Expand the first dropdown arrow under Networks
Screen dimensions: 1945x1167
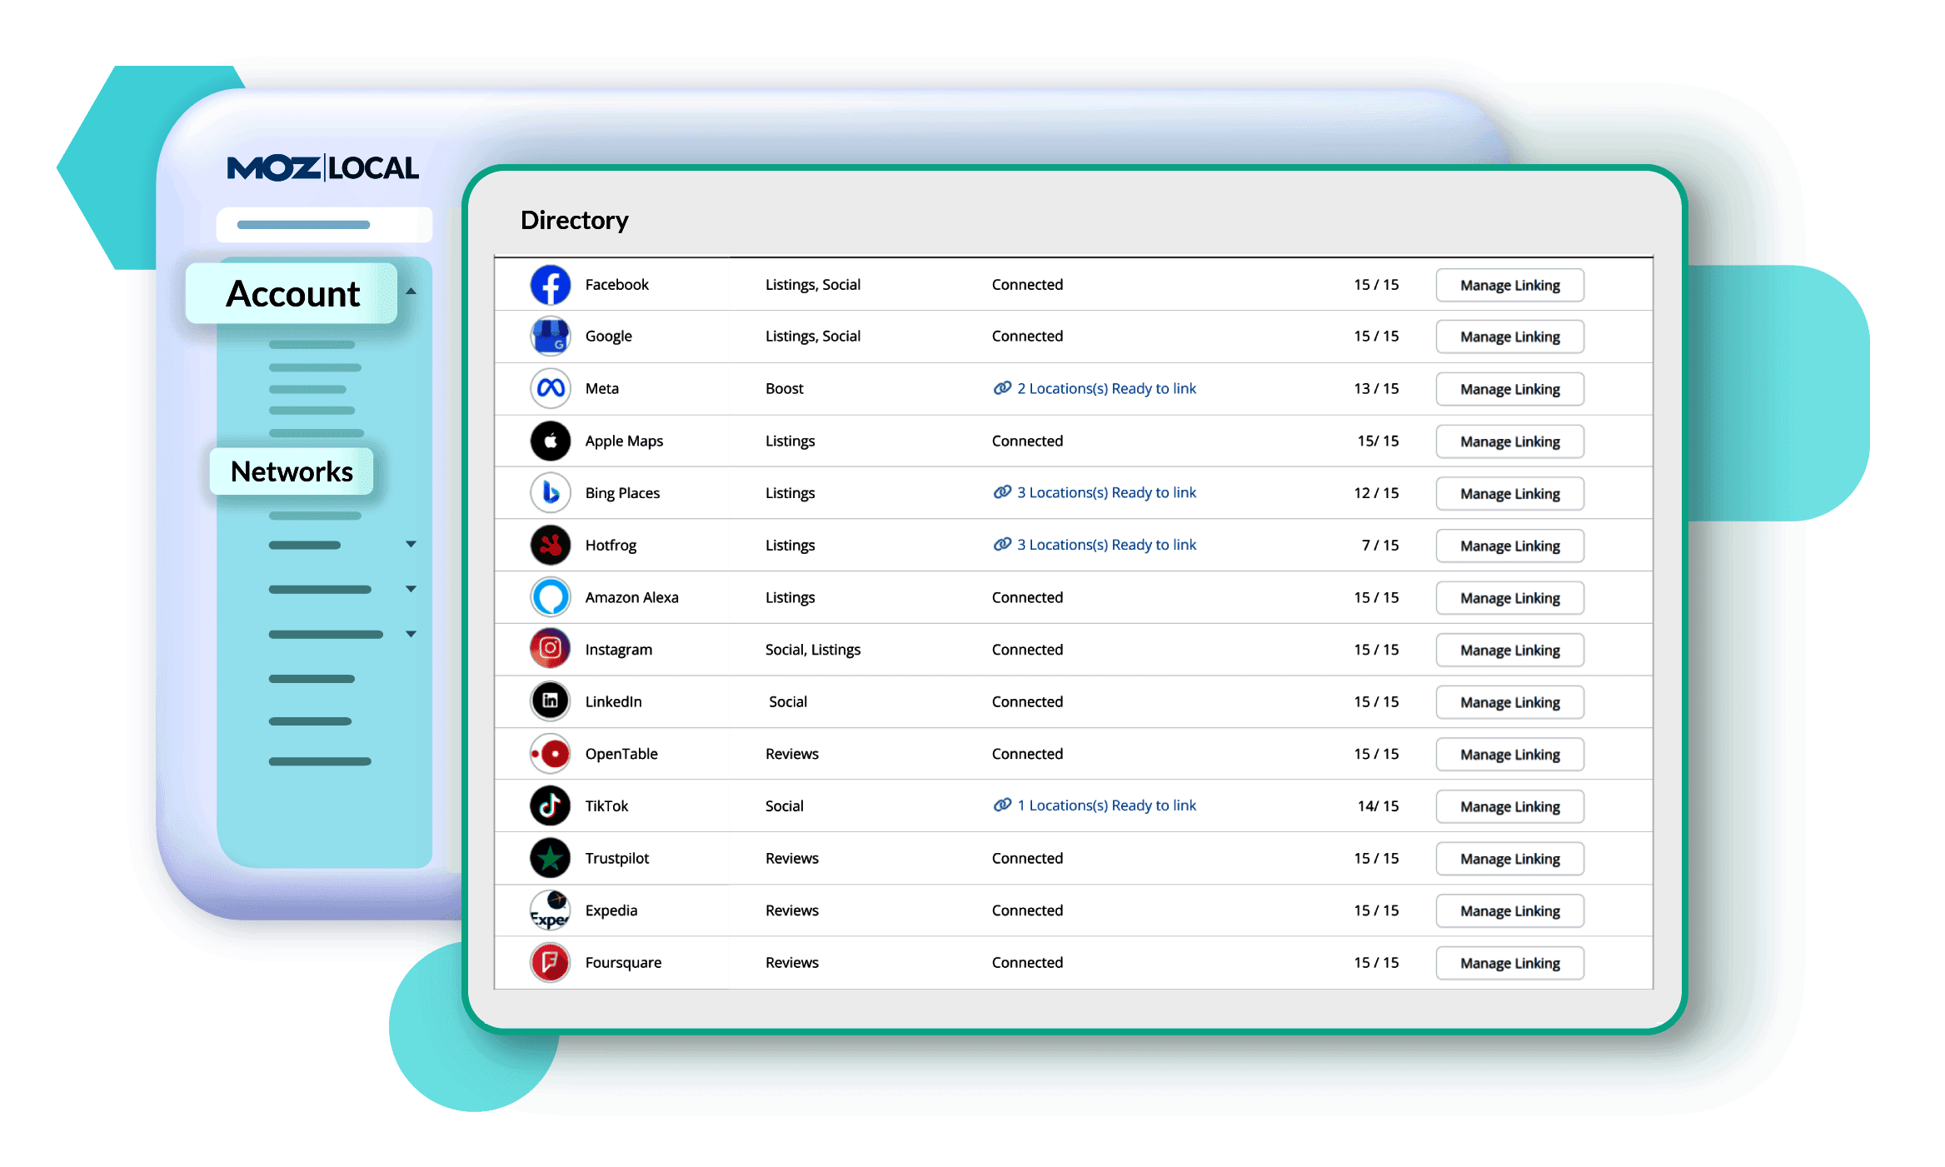click(x=411, y=545)
